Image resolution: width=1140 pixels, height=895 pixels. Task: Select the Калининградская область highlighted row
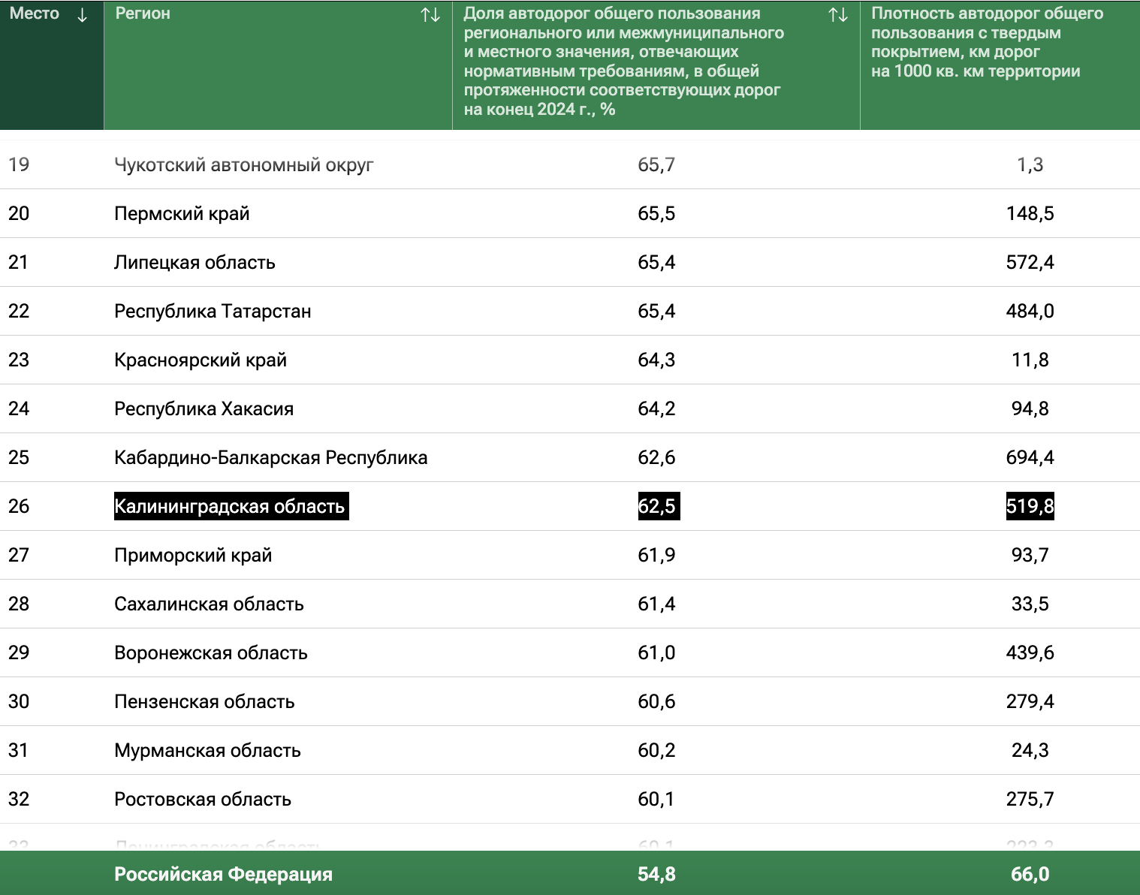coord(570,506)
